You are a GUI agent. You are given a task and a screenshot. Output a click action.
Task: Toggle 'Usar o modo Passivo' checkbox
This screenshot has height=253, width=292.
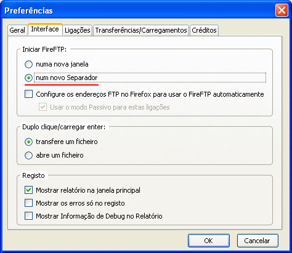pyautogui.click(x=43, y=107)
